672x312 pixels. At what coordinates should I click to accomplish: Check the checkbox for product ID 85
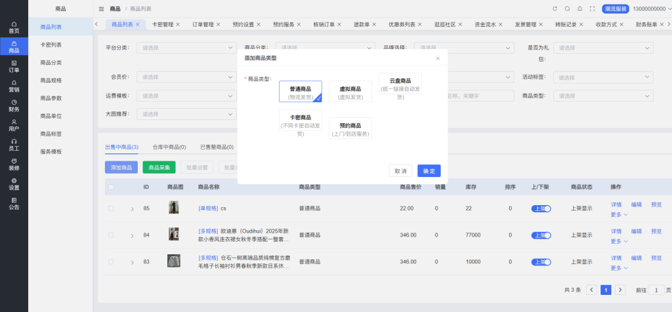111,208
